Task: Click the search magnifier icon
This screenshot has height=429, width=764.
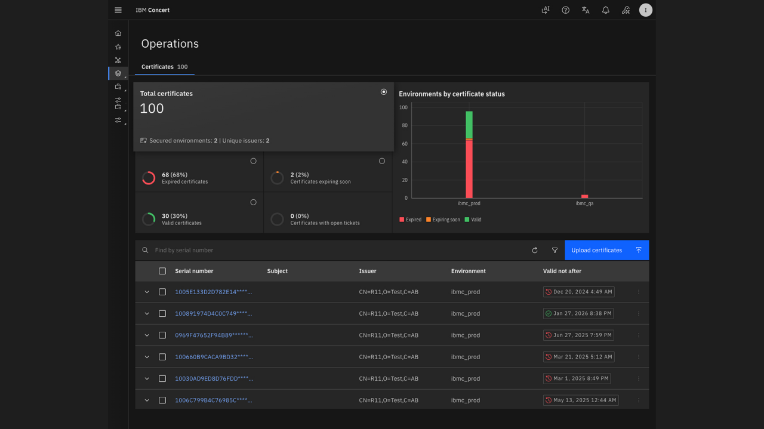Action: point(145,251)
